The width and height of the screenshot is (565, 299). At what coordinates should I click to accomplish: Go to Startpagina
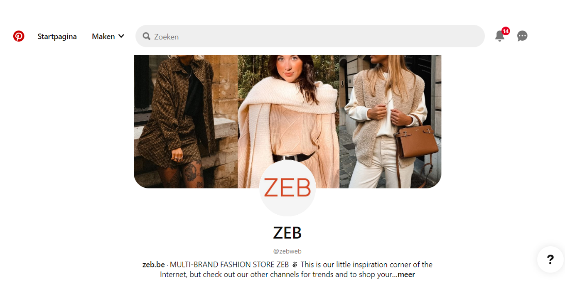coord(57,36)
